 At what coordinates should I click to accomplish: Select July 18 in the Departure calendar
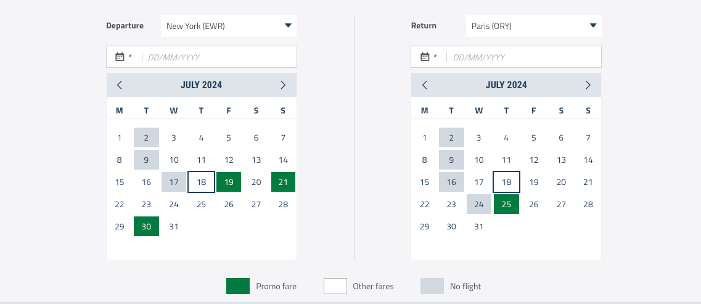[x=201, y=183]
